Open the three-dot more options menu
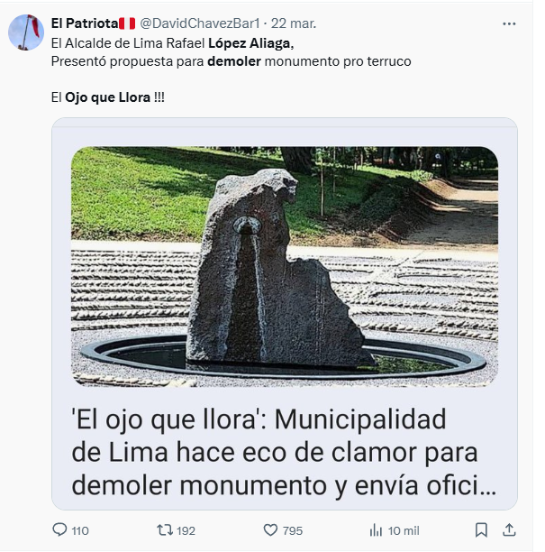 509,24
